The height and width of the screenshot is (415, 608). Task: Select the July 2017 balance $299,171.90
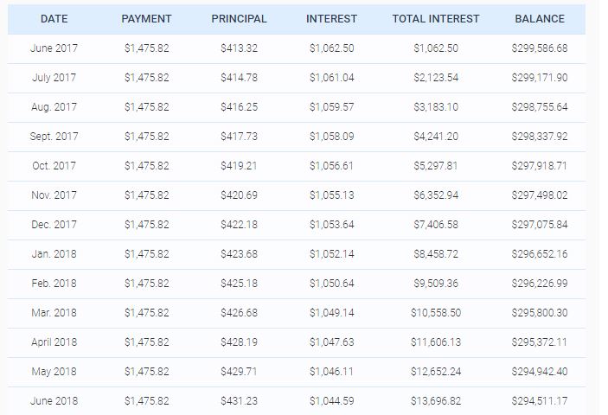(x=540, y=78)
